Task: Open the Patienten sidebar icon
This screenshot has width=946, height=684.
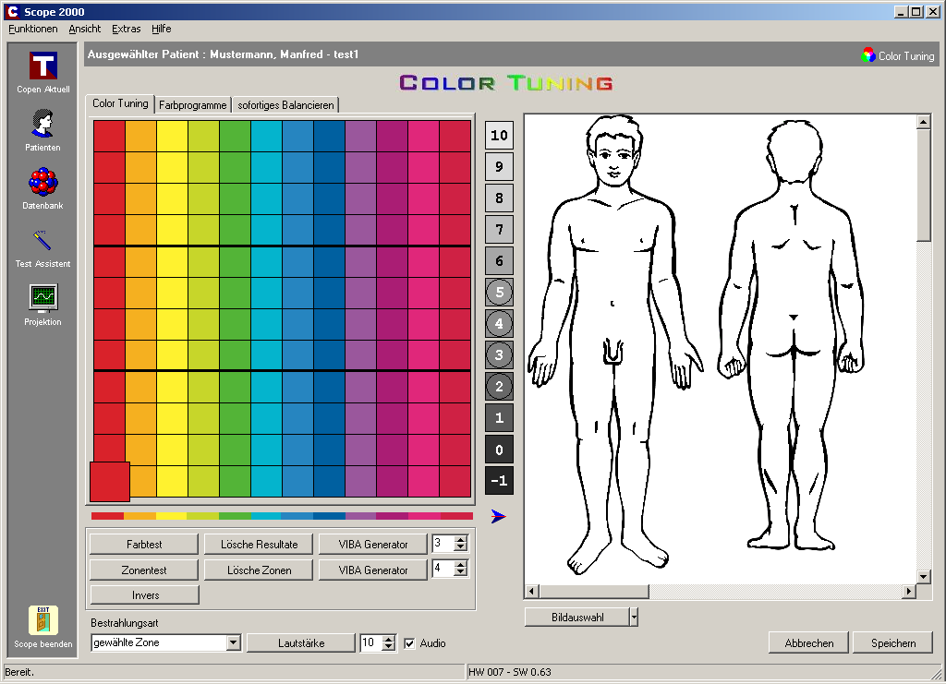Action: 42,125
